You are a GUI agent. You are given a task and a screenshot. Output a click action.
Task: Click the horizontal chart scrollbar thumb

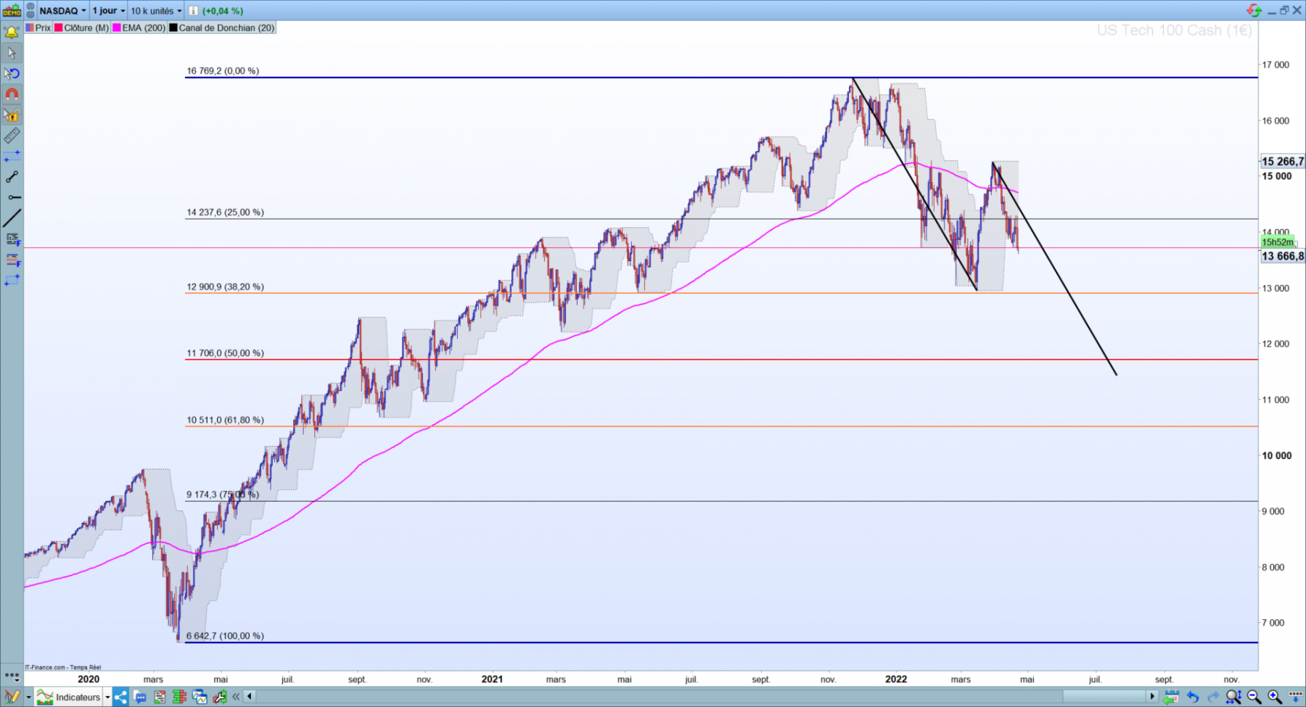click(x=1104, y=697)
